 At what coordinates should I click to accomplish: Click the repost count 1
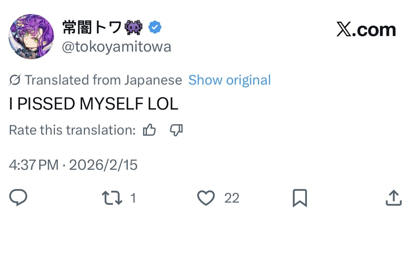(x=133, y=198)
